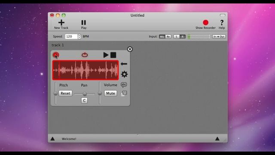275x155 pixels.
Task: Click the Speed BPM field
Action: click(x=71, y=36)
